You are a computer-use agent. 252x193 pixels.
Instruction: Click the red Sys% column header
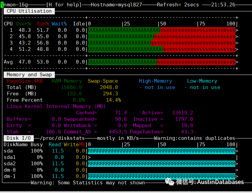point(43,24)
